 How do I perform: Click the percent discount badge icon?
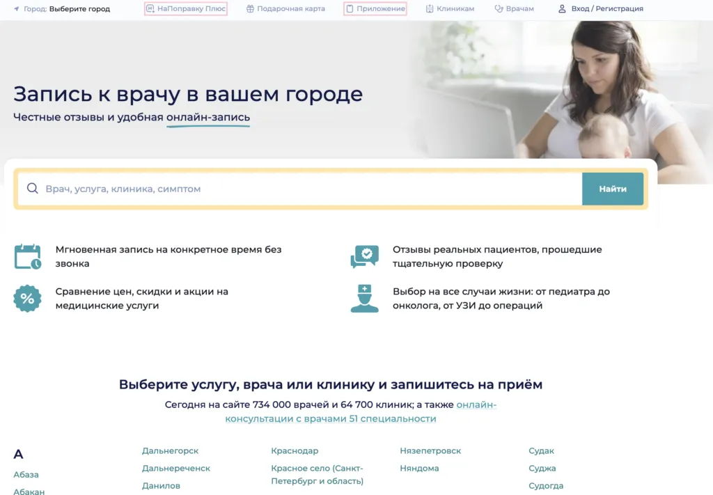(x=27, y=299)
